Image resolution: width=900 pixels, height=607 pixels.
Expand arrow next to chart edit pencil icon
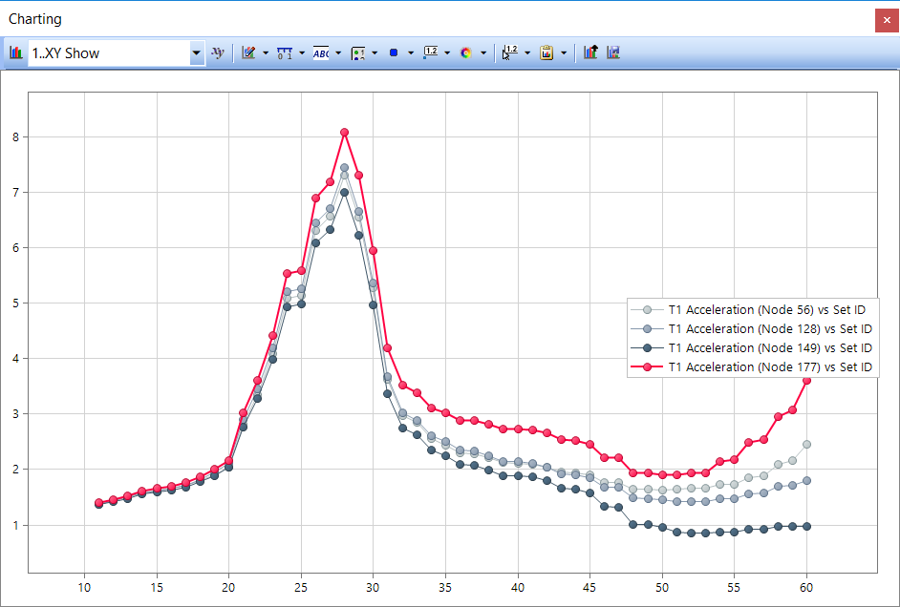[266, 53]
